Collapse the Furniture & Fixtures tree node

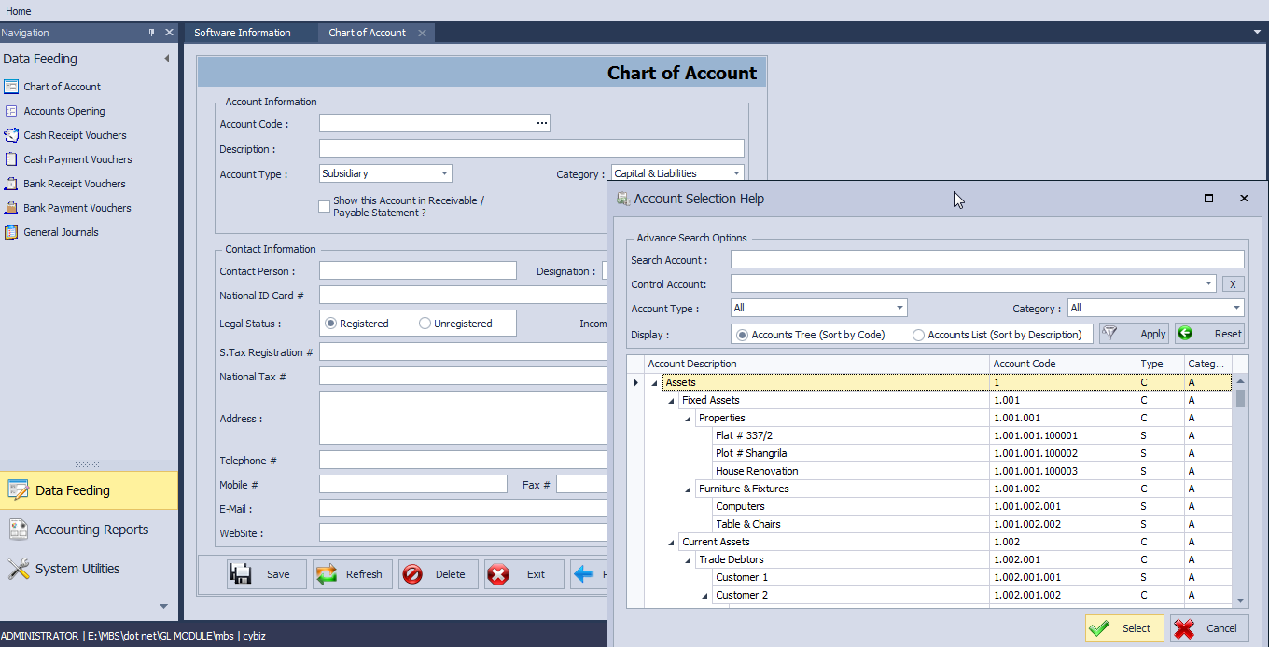point(688,489)
